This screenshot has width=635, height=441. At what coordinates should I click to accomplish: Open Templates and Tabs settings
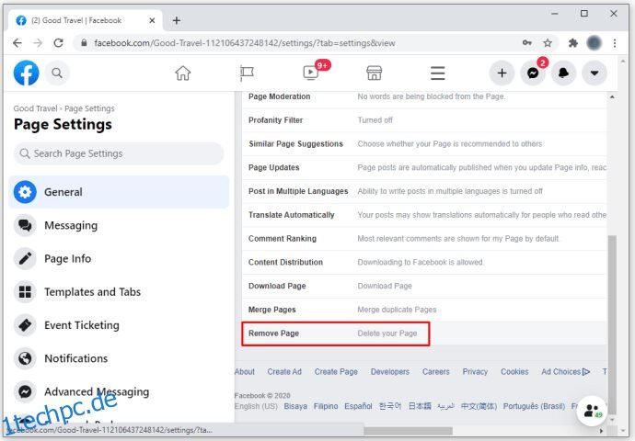(x=119, y=292)
